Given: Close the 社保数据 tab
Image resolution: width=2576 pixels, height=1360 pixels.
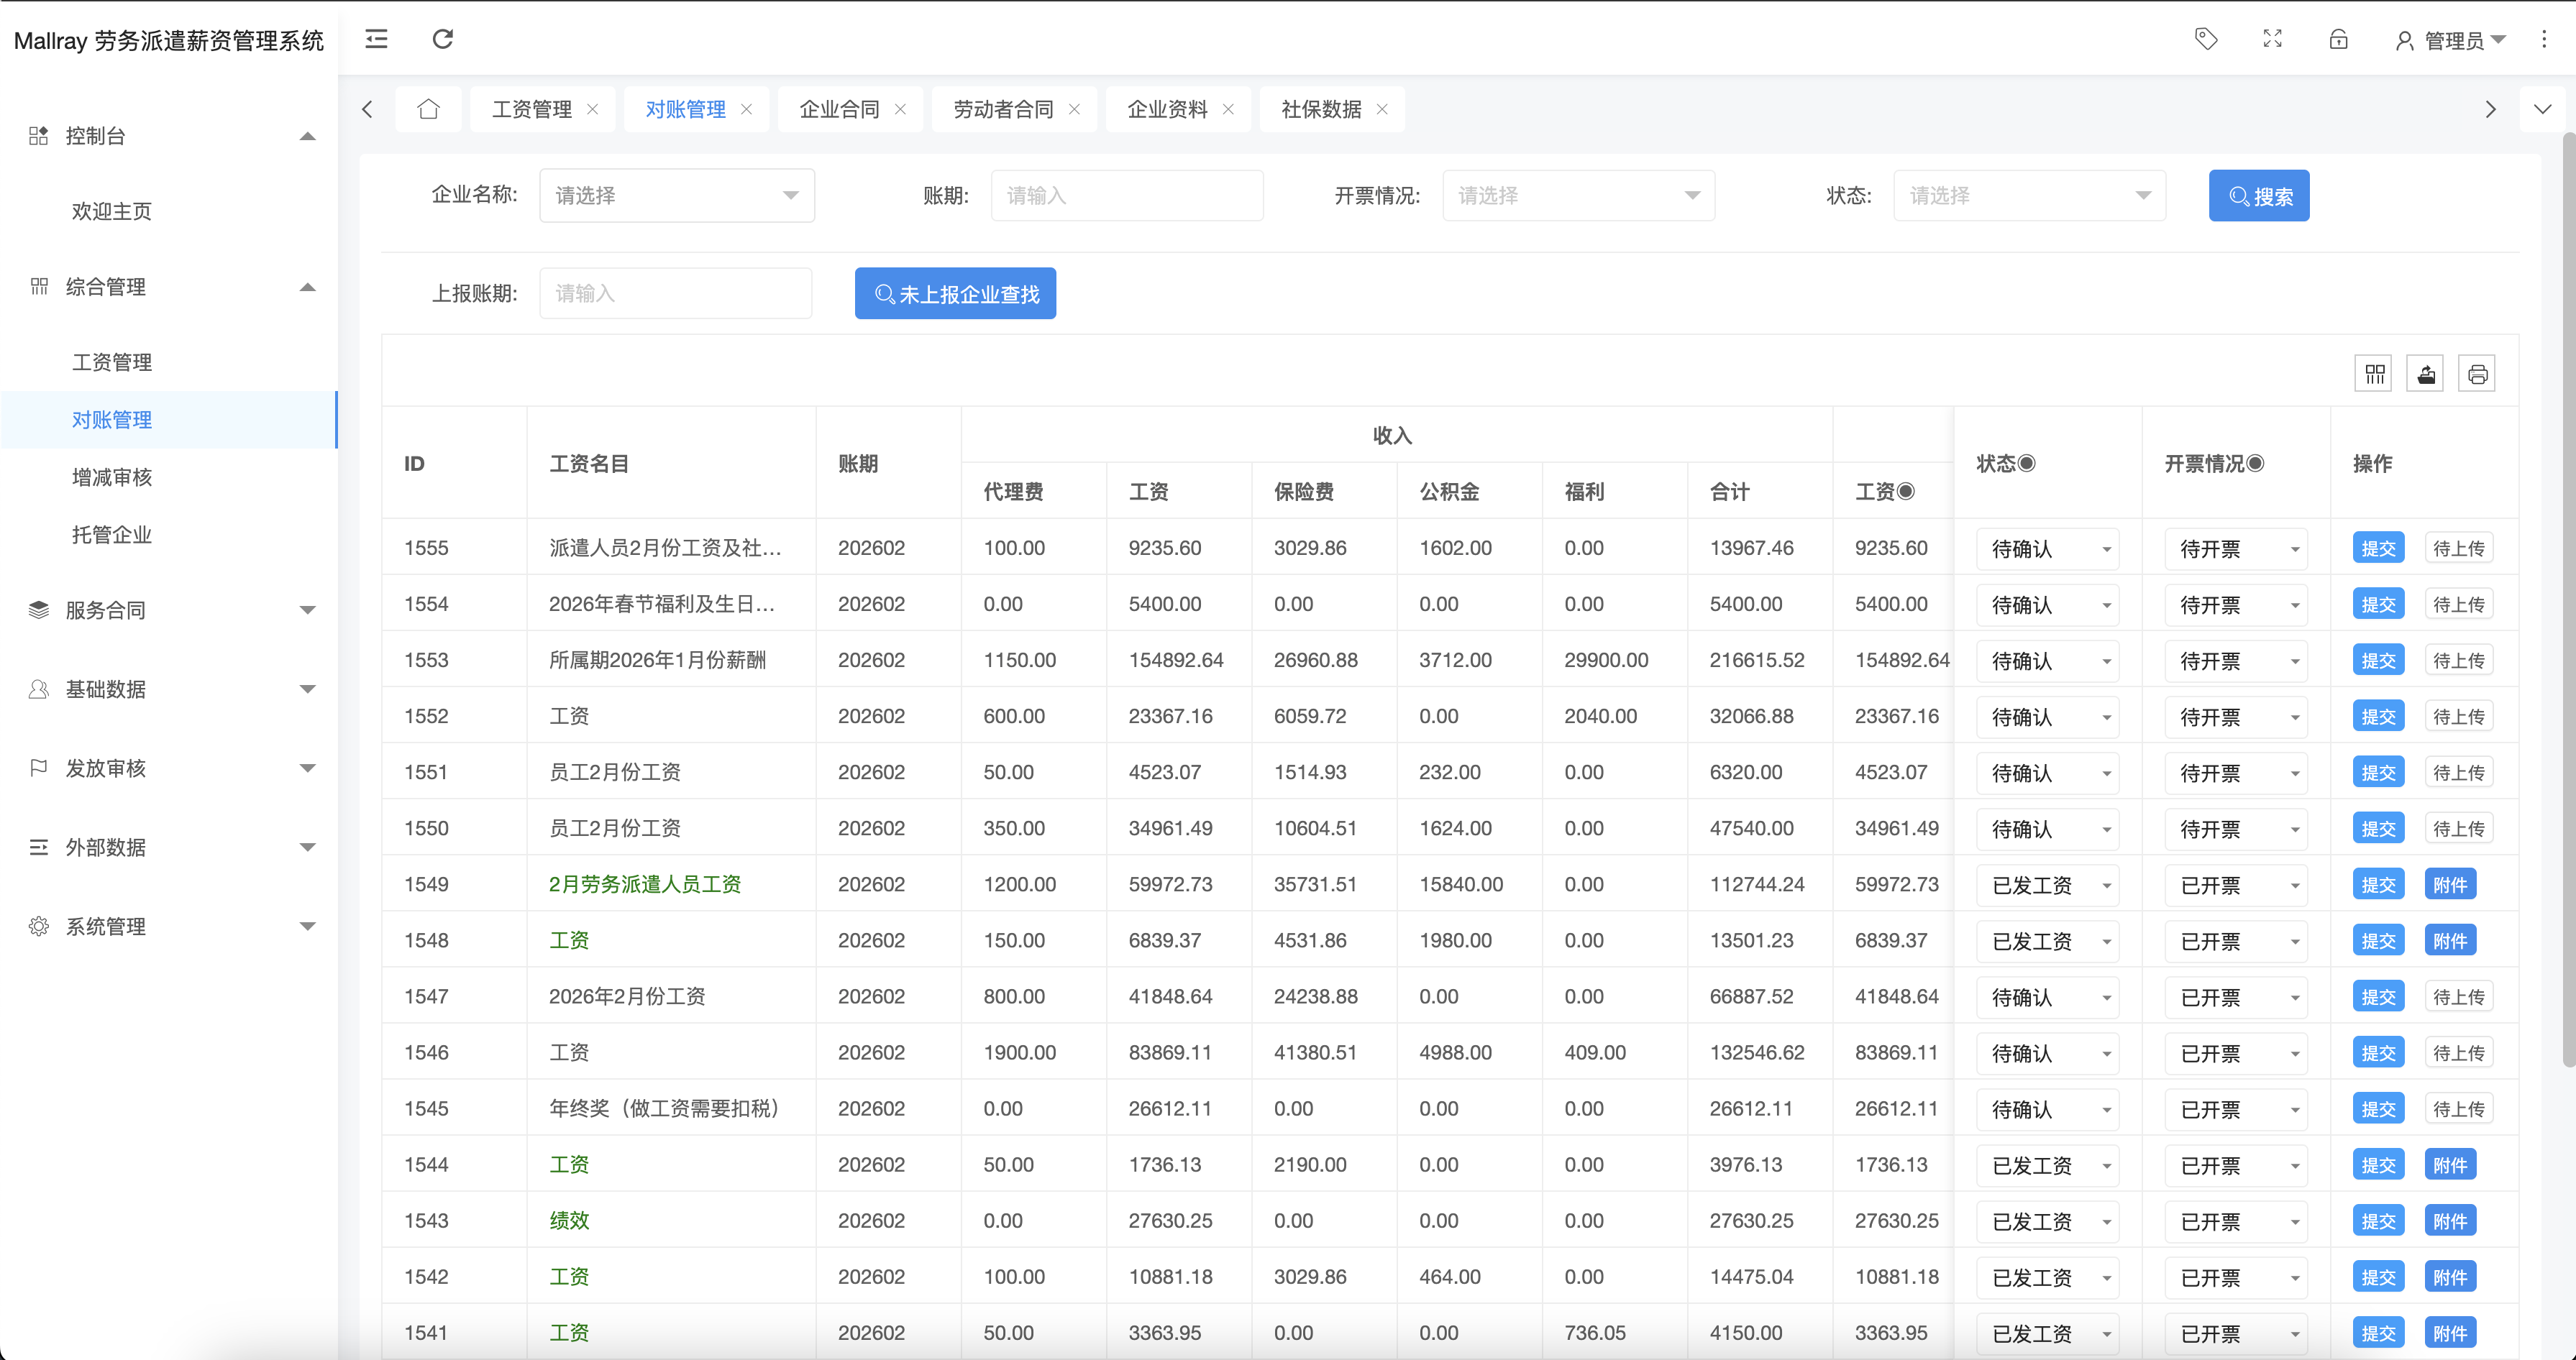Looking at the screenshot, I should [1382, 109].
